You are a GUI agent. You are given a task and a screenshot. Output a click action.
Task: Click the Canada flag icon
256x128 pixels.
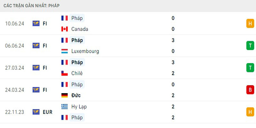point(65,29)
